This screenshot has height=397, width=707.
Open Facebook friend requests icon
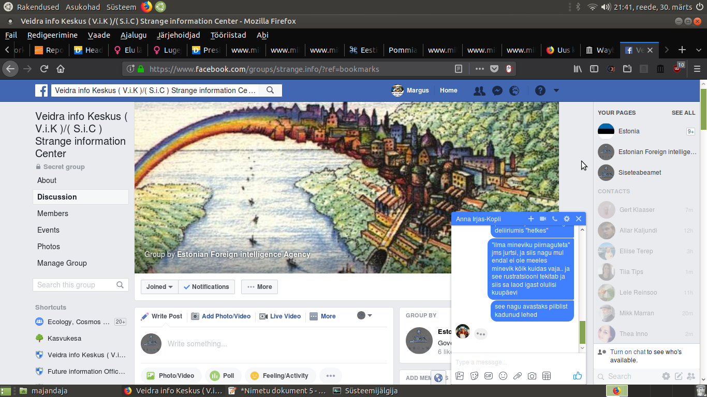pos(479,90)
